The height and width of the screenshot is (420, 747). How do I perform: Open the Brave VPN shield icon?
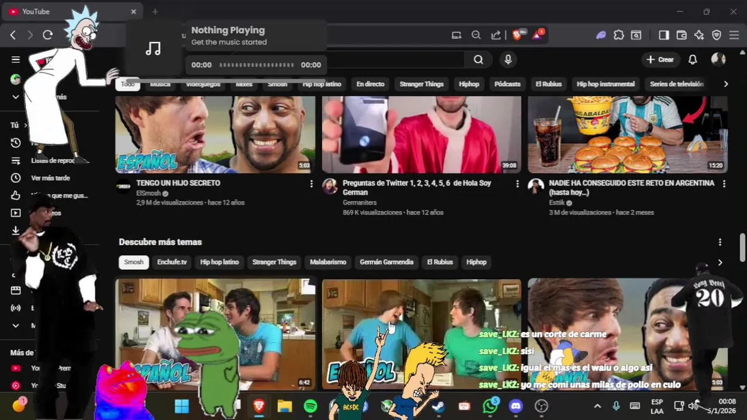[x=717, y=35]
